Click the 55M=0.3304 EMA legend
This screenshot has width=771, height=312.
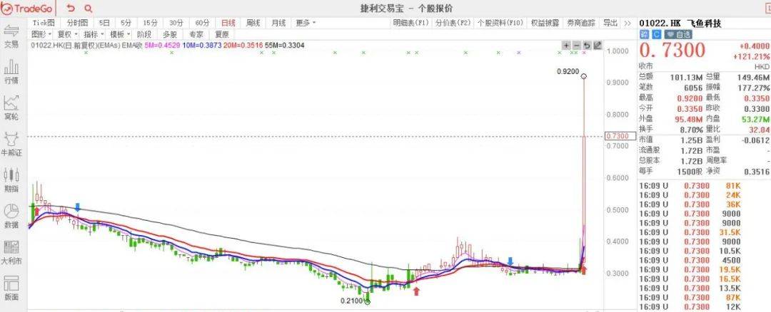coord(285,45)
